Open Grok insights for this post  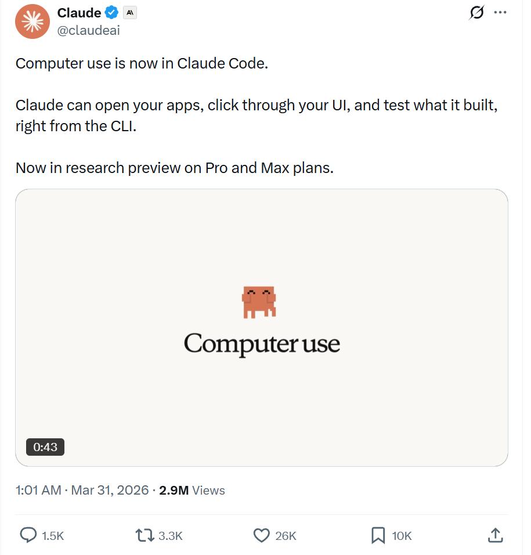coord(476,13)
